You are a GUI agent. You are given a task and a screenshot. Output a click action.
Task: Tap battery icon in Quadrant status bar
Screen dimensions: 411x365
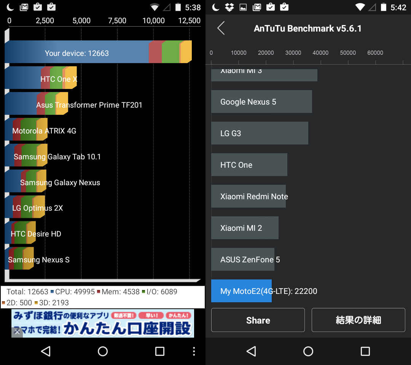coord(178,7)
